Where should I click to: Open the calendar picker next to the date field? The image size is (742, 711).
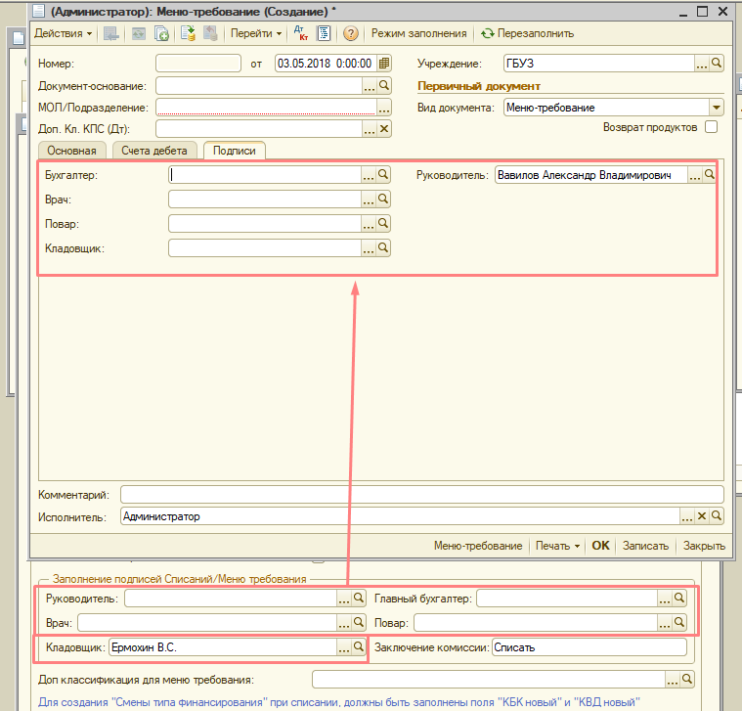click(x=384, y=64)
